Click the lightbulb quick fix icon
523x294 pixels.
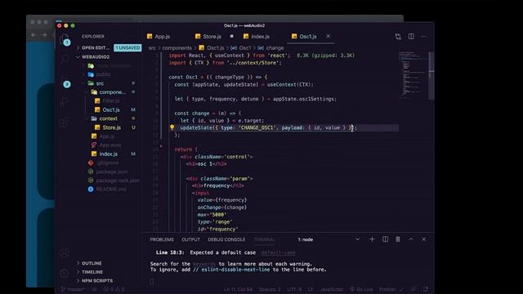[172, 127]
